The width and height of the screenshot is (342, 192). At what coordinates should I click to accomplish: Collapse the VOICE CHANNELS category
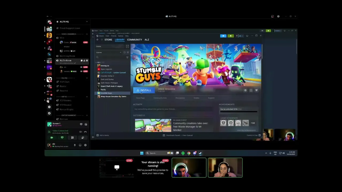coord(69,34)
